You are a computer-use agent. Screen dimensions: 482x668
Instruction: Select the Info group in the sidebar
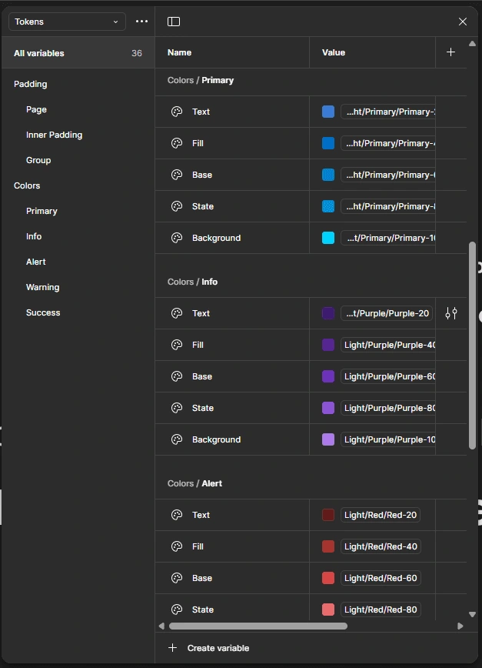coord(34,236)
